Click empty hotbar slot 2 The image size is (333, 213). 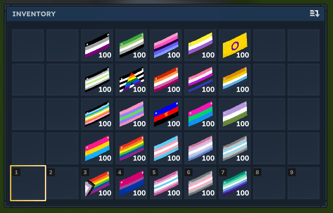point(63,183)
